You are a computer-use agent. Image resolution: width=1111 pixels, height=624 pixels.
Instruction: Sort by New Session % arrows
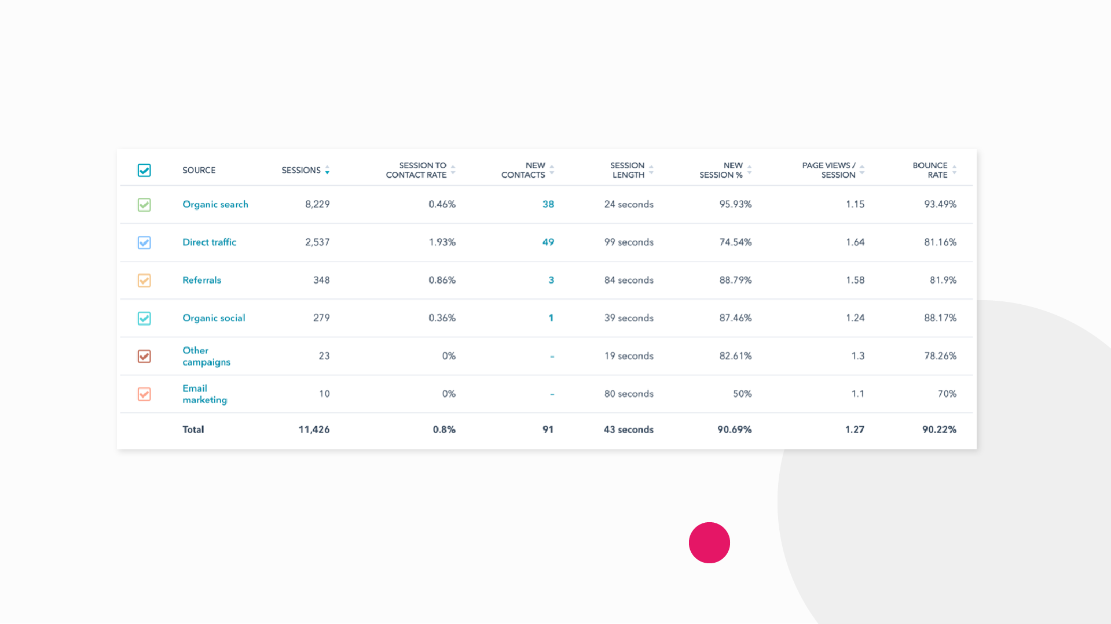pyautogui.click(x=749, y=170)
